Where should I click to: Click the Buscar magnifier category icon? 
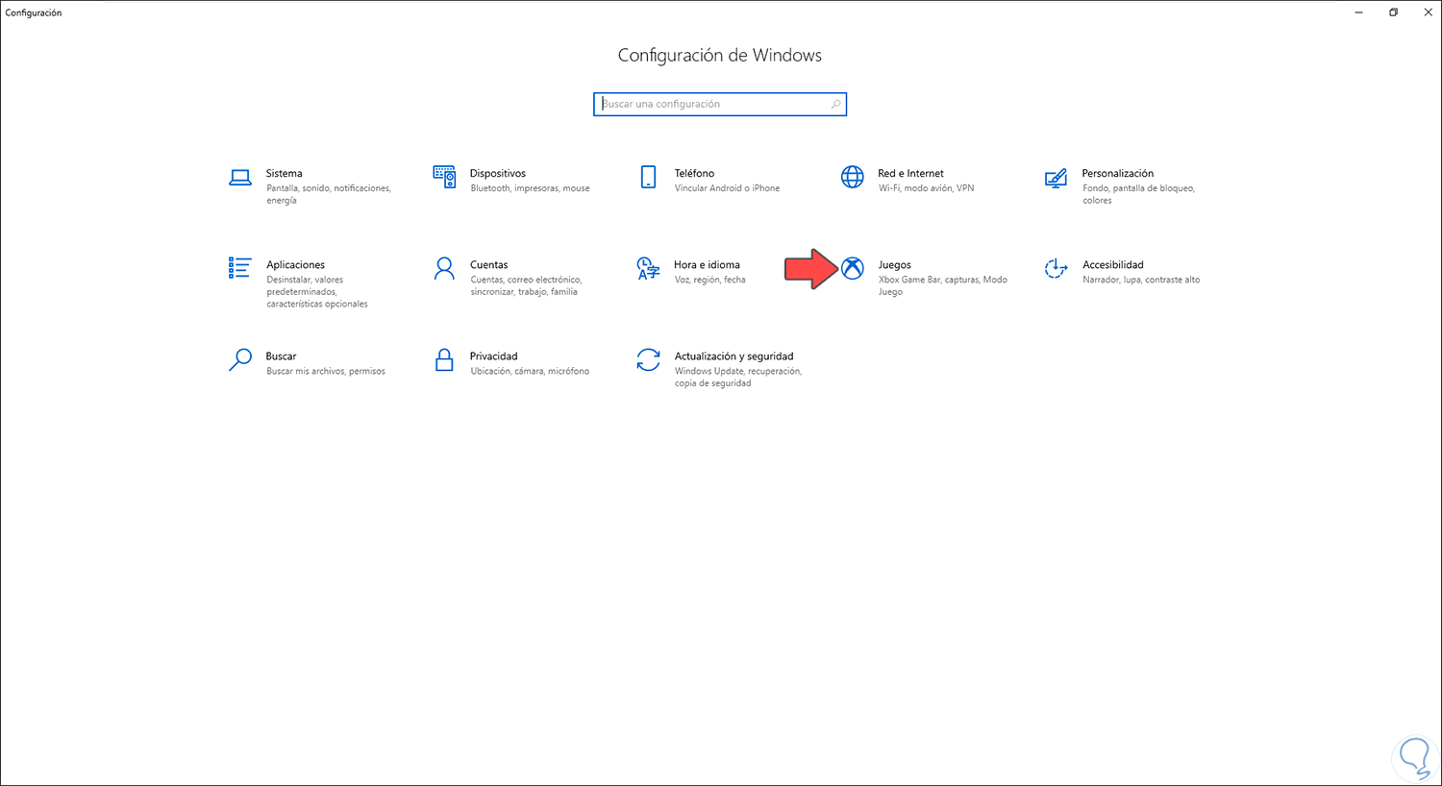[239, 359]
